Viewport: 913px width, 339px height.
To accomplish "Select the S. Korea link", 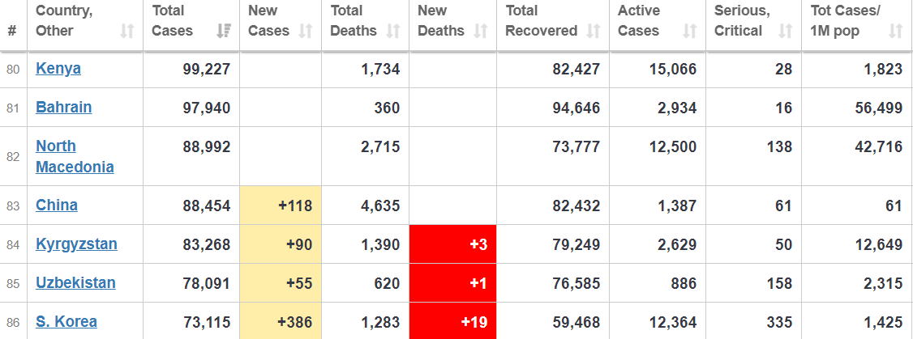I will tap(66, 322).
